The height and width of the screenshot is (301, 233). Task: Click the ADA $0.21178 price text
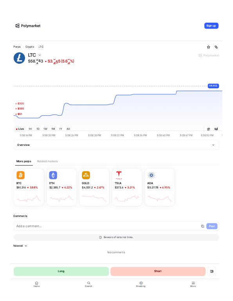coord(153,188)
